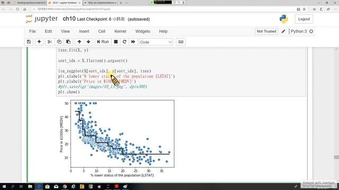The width and height of the screenshot is (339, 190).
Task: Open the Help menu
Action: [x=163, y=31]
